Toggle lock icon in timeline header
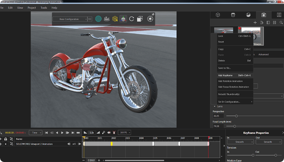Viewport: 284px width, 162px height. click(x=6, y=139)
